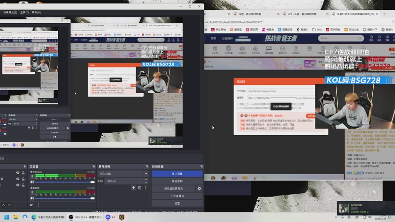This screenshot has width=395, height=222.
Task: Click the 停止直播 button
Action: 177,174
